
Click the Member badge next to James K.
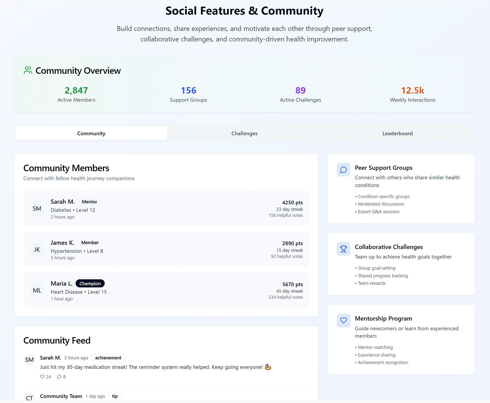(90, 243)
